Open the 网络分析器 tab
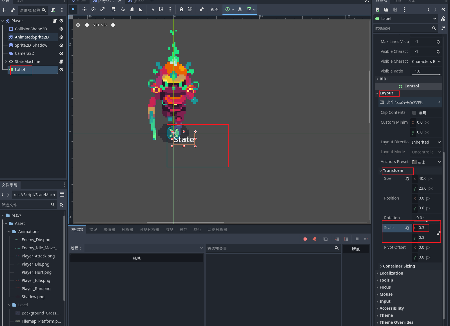 point(217,230)
